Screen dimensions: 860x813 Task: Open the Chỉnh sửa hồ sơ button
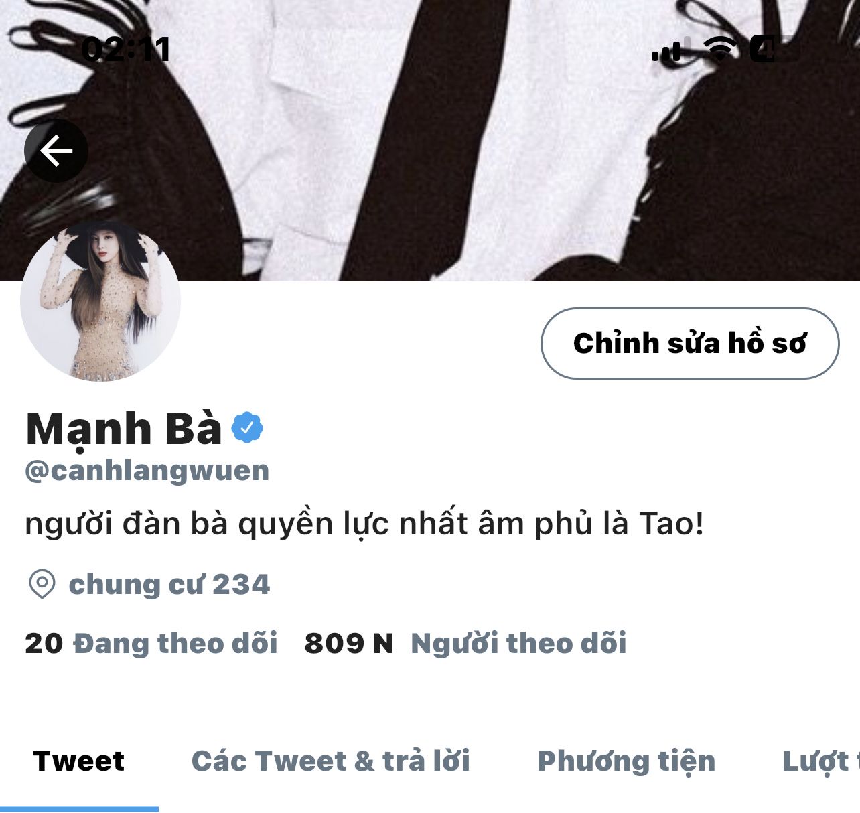[x=690, y=344]
